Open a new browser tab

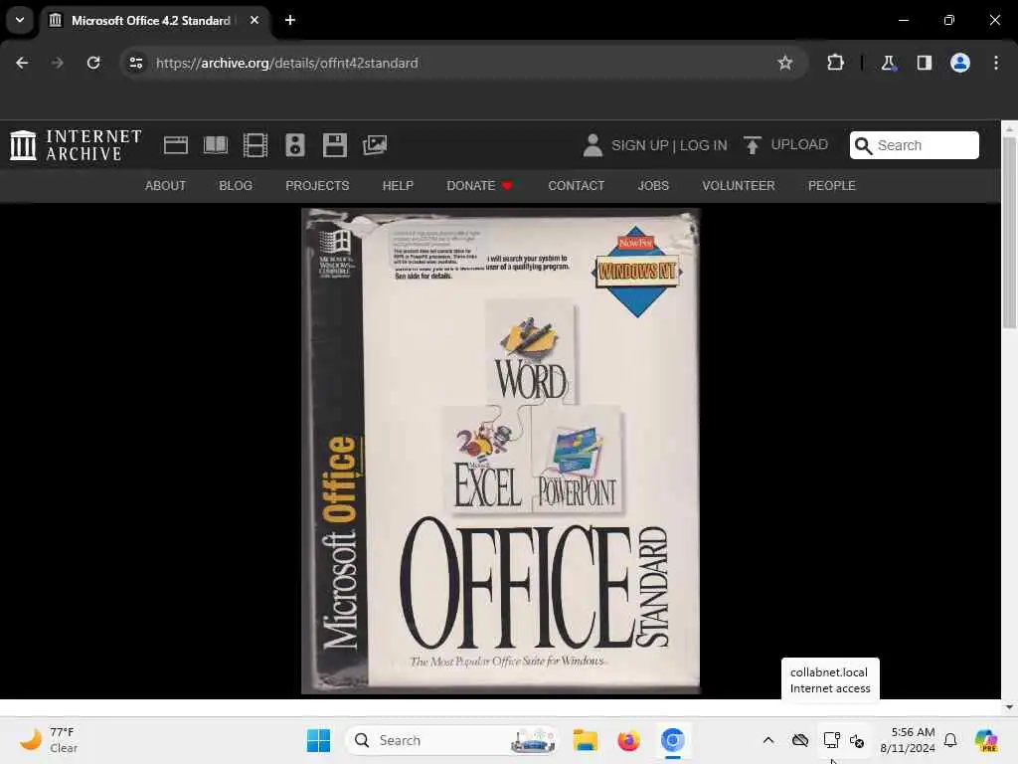point(290,20)
